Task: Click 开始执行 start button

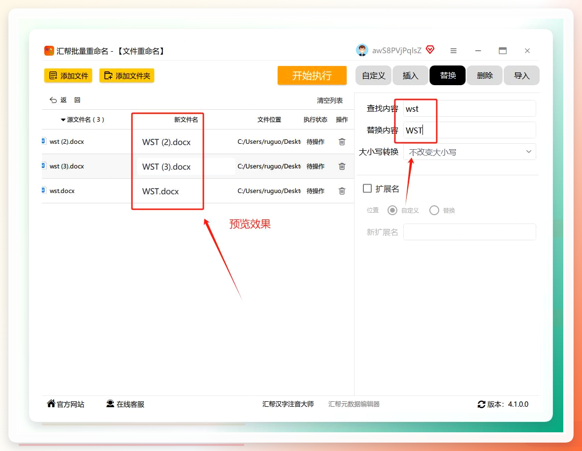Action: coord(312,75)
